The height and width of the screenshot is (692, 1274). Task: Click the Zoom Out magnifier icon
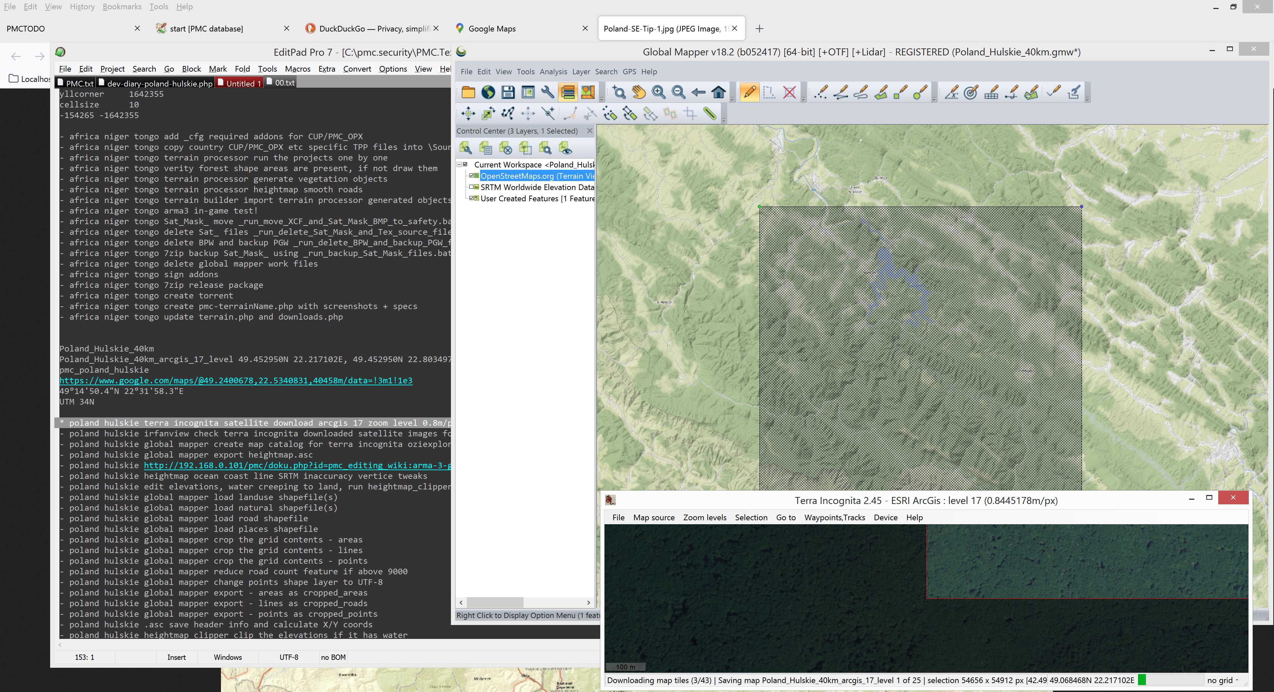(678, 93)
